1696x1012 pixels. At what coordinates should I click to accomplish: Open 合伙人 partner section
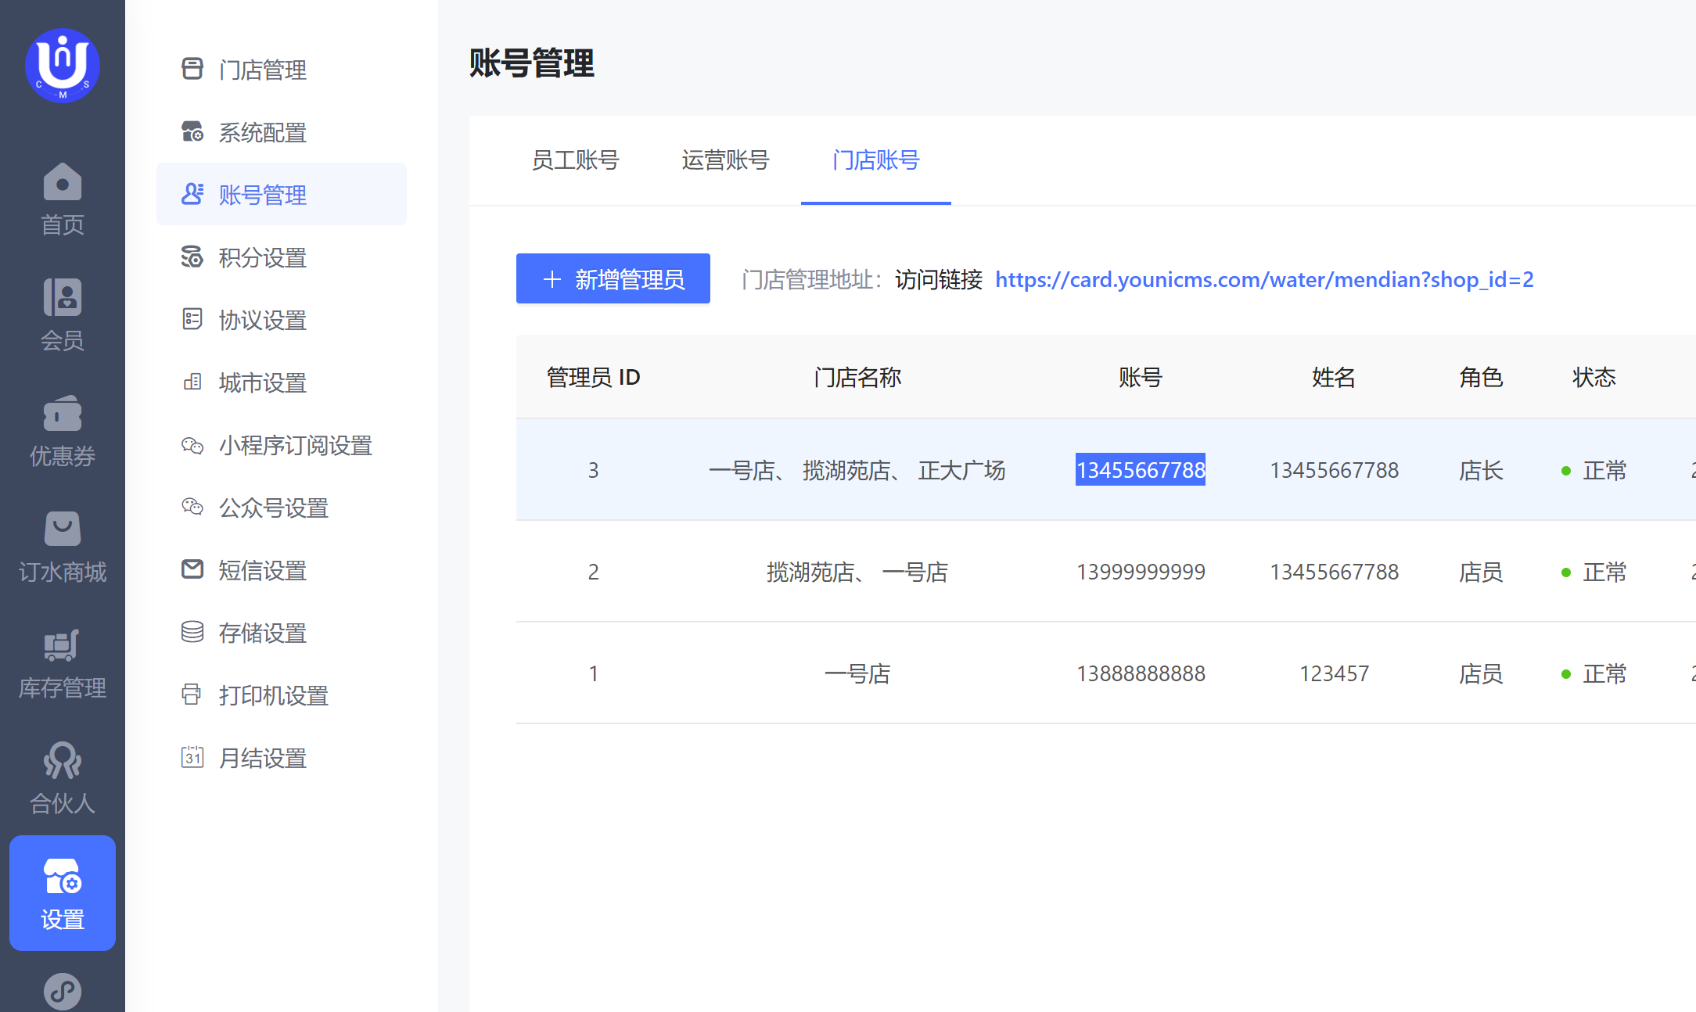[63, 778]
